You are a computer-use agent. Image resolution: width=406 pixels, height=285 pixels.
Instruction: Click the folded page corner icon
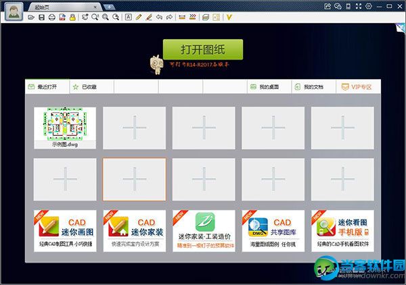(x=401, y=28)
